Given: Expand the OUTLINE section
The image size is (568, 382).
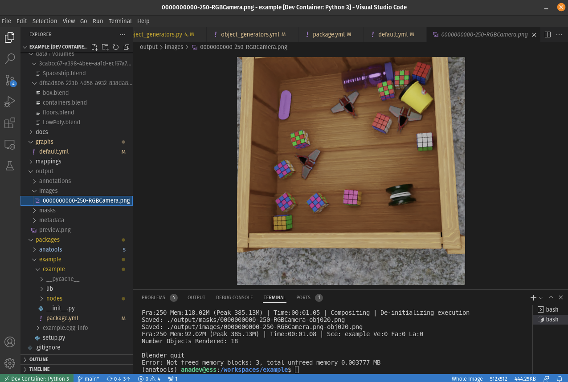Looking at the screenshot, I should [39, 359].
